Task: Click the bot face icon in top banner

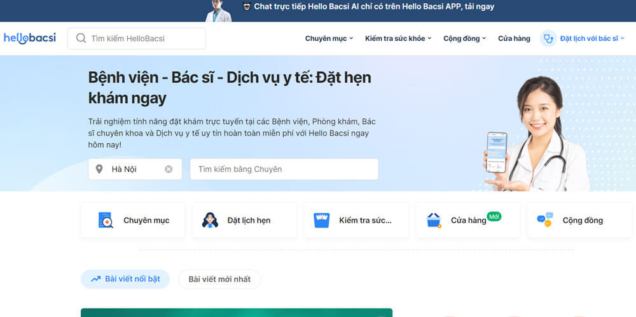Action: coord(247,6)
